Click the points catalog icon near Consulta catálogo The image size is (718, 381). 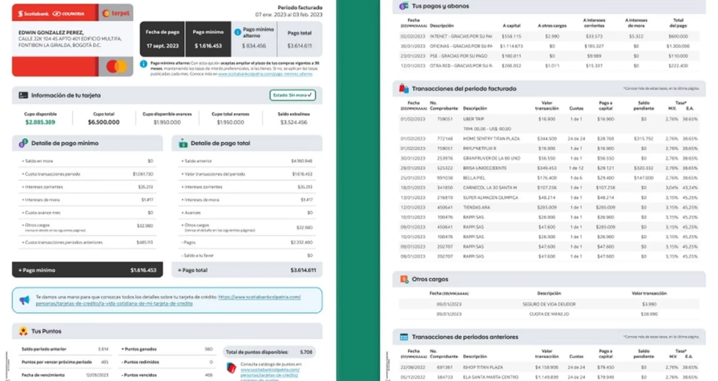tap(231, 368)
